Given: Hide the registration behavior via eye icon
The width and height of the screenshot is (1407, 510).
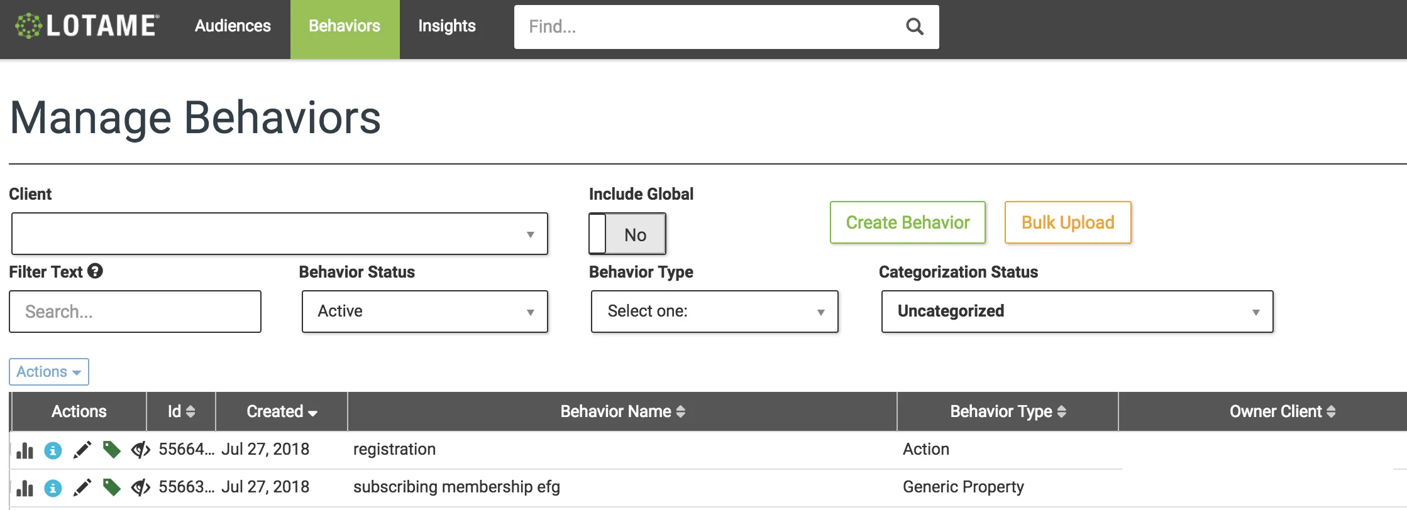Looking at the screenshot, I should click(140, 450).
